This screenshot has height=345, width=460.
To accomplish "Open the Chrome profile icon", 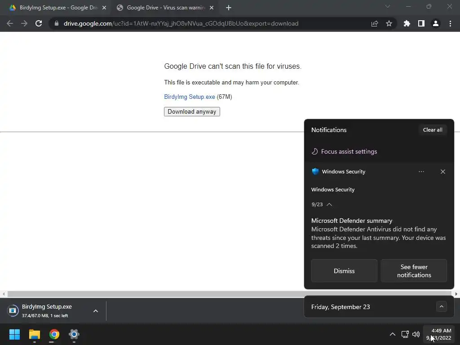I will tap(436, 23).
